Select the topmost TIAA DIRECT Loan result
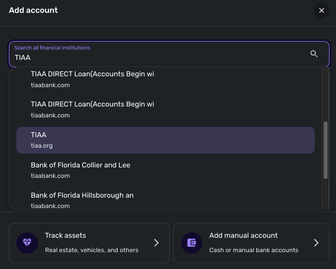 point(165,79)
